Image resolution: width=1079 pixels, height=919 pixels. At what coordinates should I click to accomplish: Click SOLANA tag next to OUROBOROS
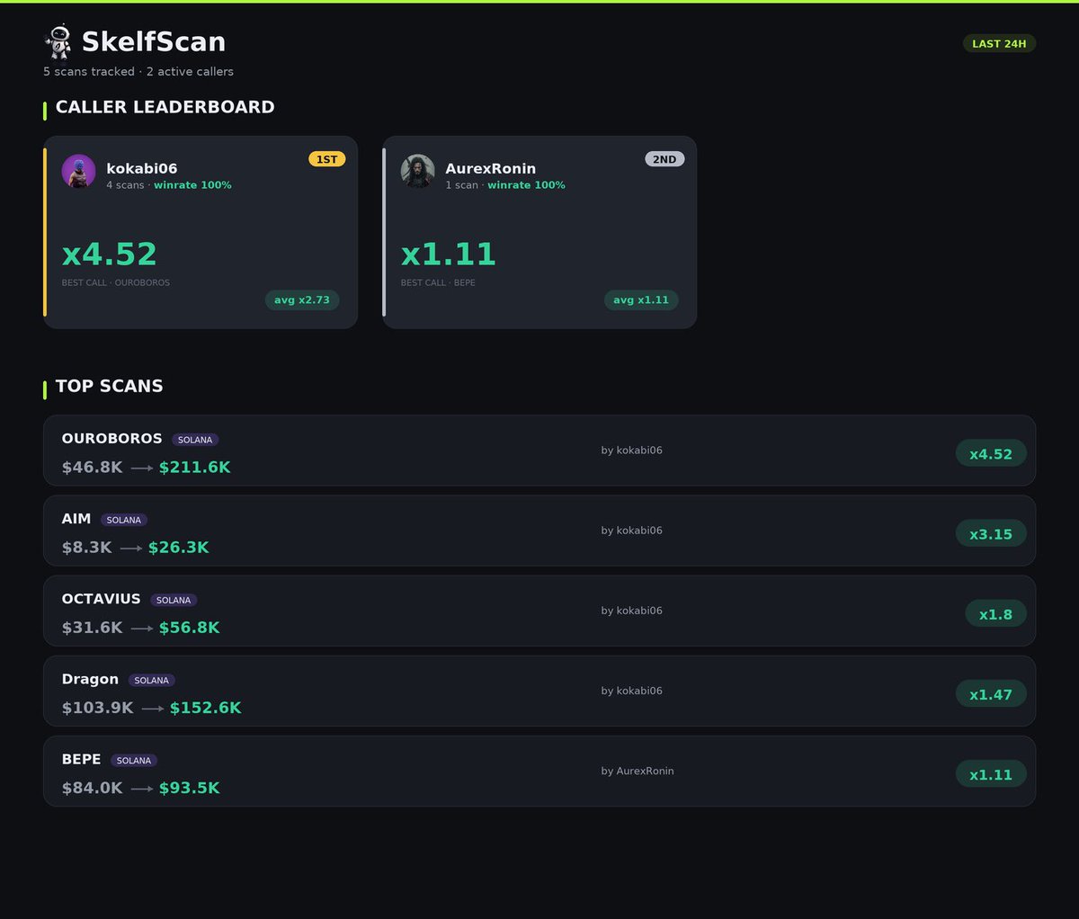click(195, 440)
